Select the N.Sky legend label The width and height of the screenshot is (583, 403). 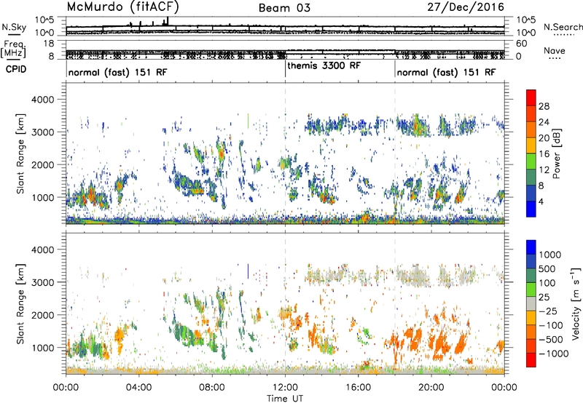[14, 27]
